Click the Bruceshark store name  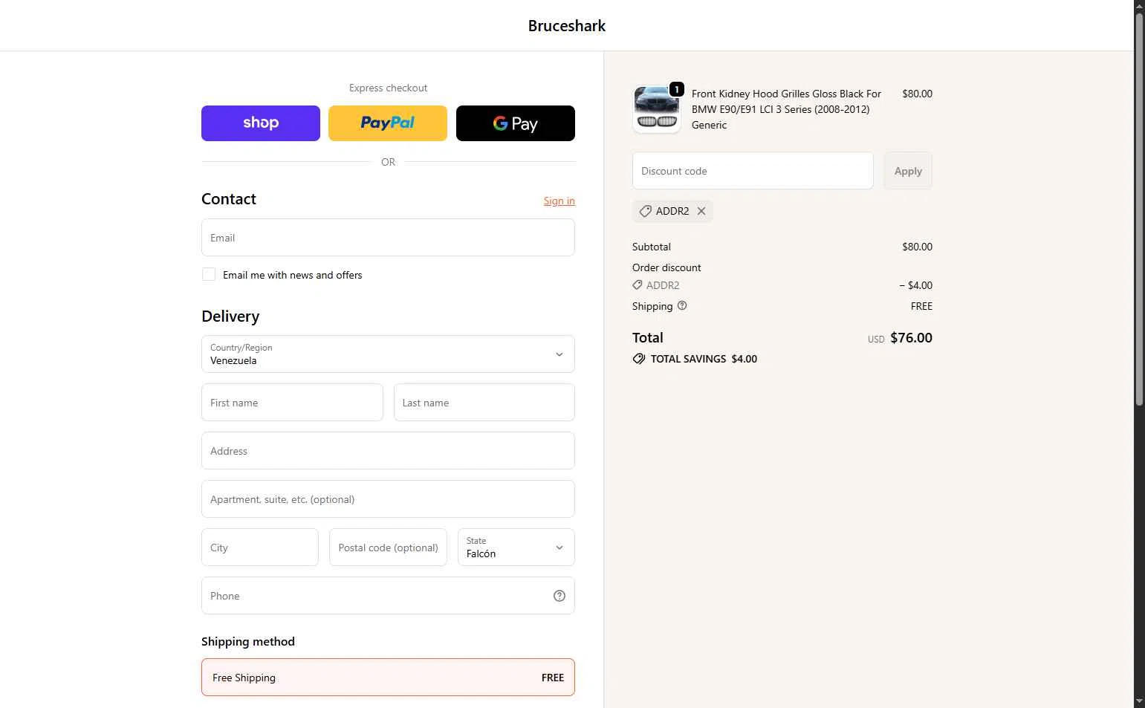pos(567,26)
